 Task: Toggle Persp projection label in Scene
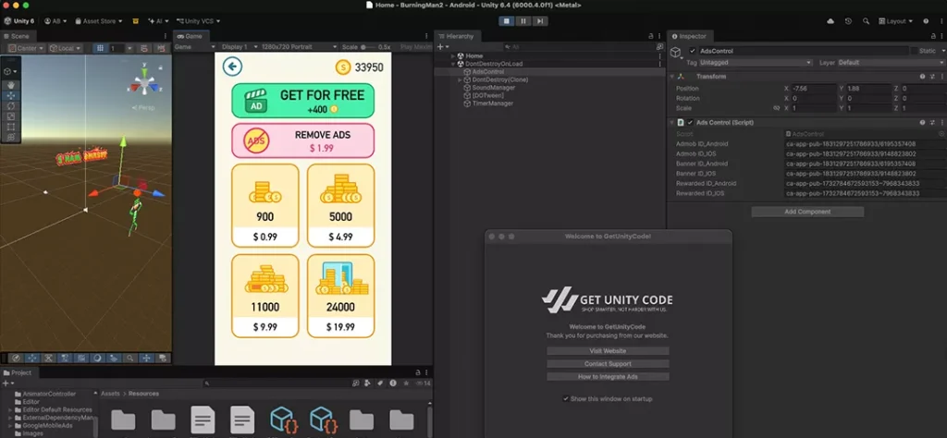click(143, 108)
